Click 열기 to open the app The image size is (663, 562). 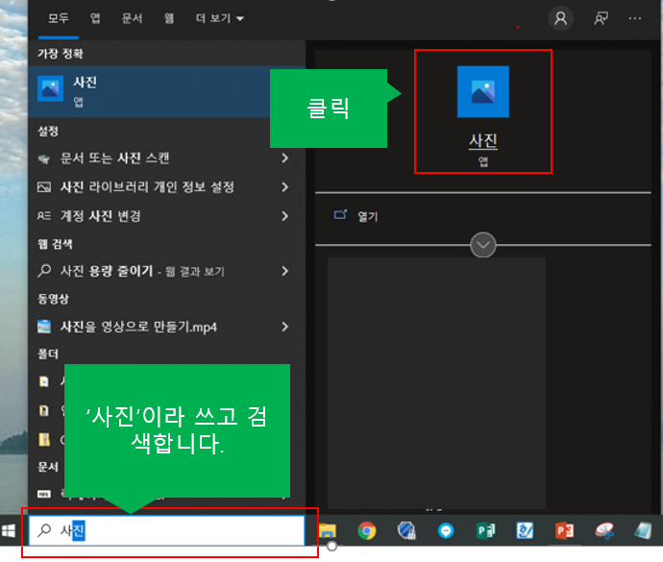[367, 216]
